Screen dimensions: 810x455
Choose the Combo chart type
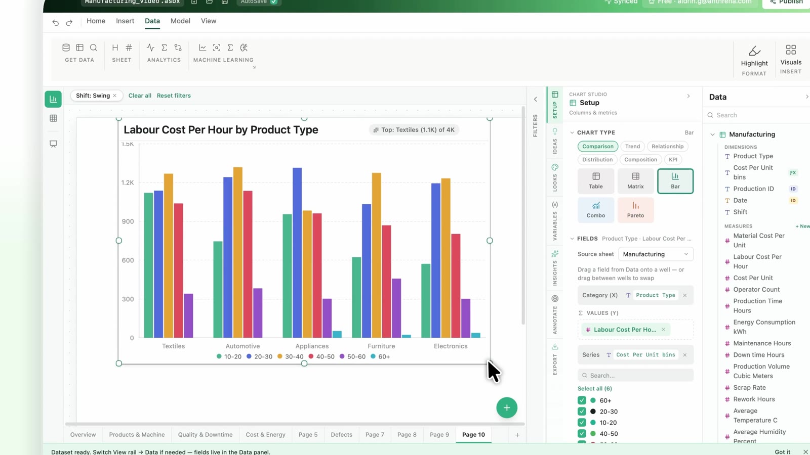pos(596,210)
